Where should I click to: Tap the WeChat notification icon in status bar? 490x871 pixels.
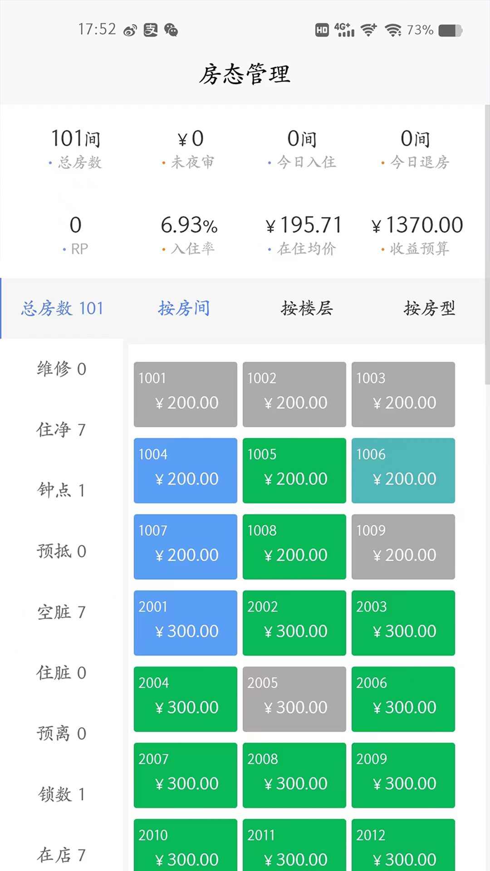click(171, 30)
